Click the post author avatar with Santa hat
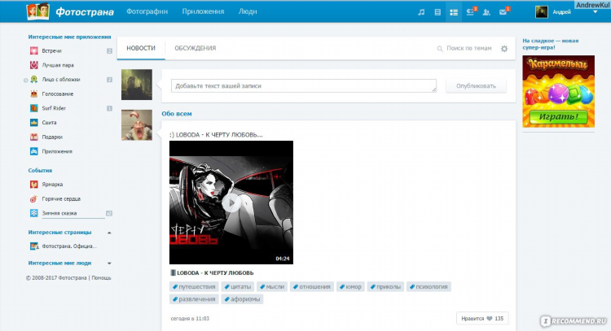 (x=137, y=125)
